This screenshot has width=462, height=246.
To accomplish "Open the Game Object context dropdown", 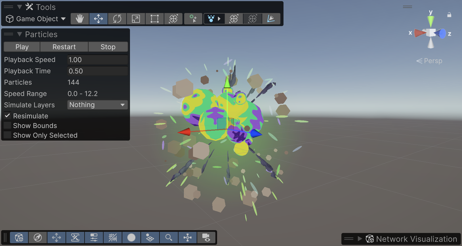I will coord(36,19).
